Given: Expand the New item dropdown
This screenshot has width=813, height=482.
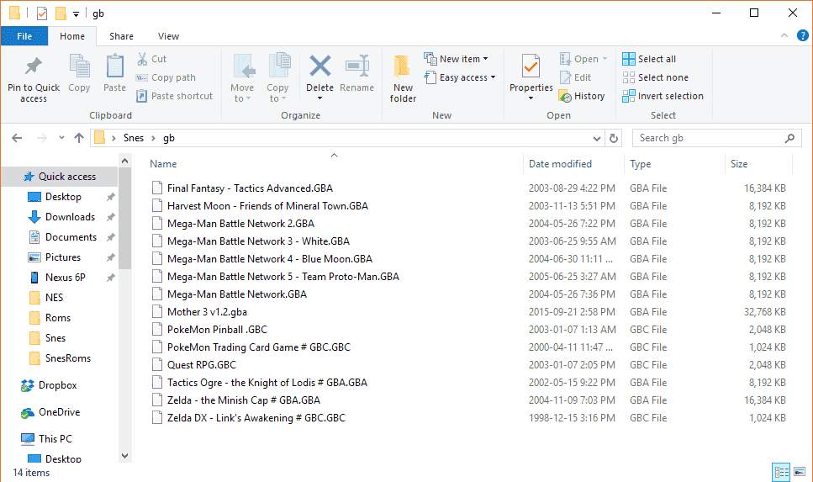Looking at the screenshot, I should click(x=486, y=59).
